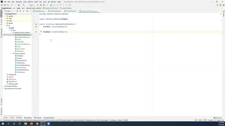Click the Git update project arrow icon
Screen dimensions: 225x126
54,5
